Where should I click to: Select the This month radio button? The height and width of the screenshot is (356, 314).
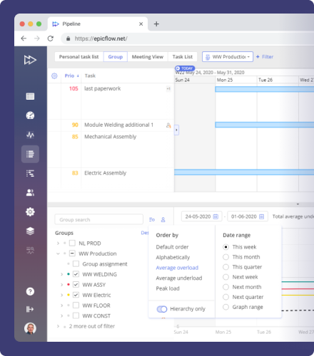click(226, 257)
